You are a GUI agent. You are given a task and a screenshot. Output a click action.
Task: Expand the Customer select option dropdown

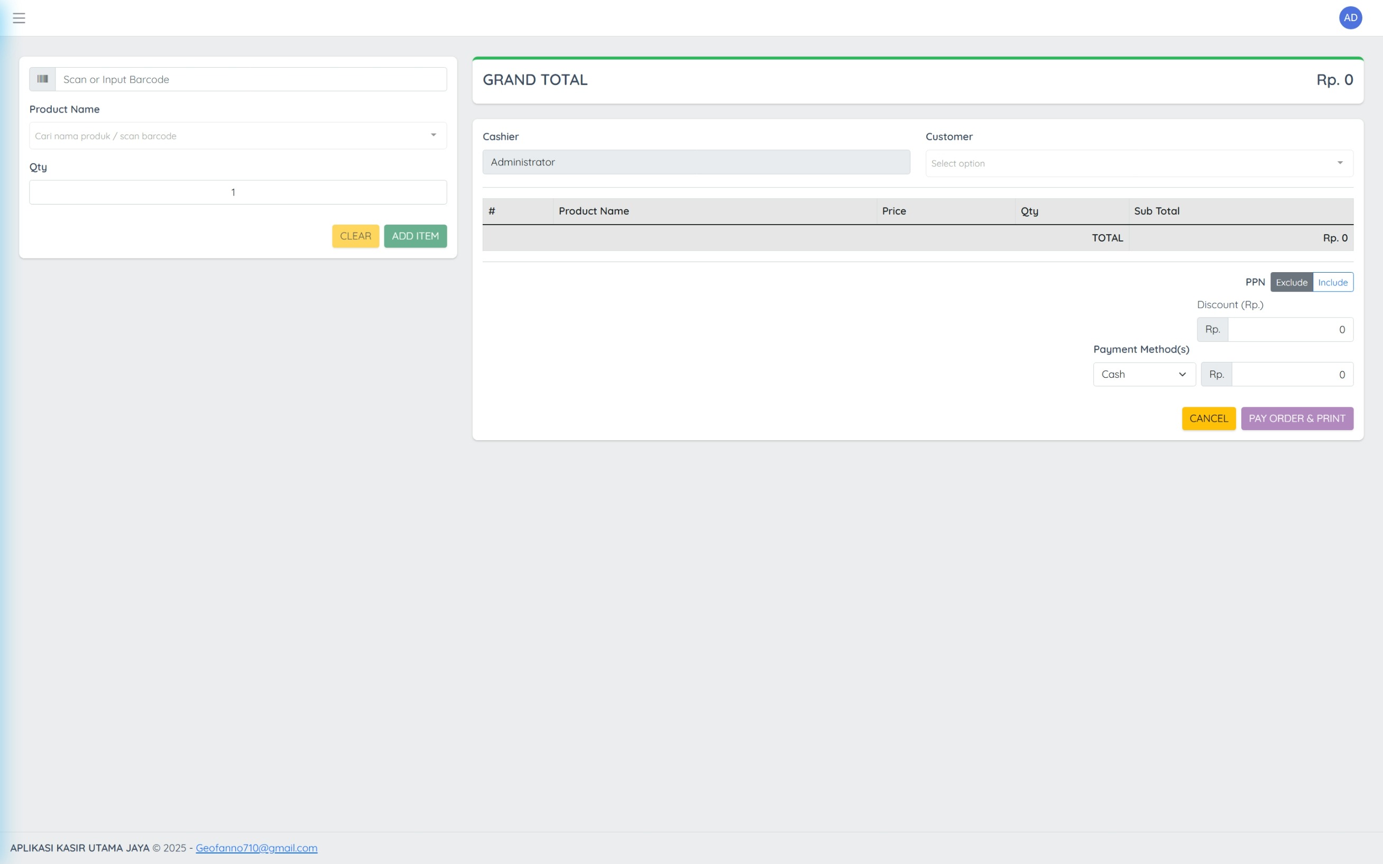1138,163
